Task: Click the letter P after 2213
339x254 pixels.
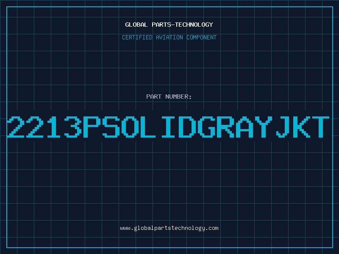Action: pyautogui.click(x=92, y=127)
